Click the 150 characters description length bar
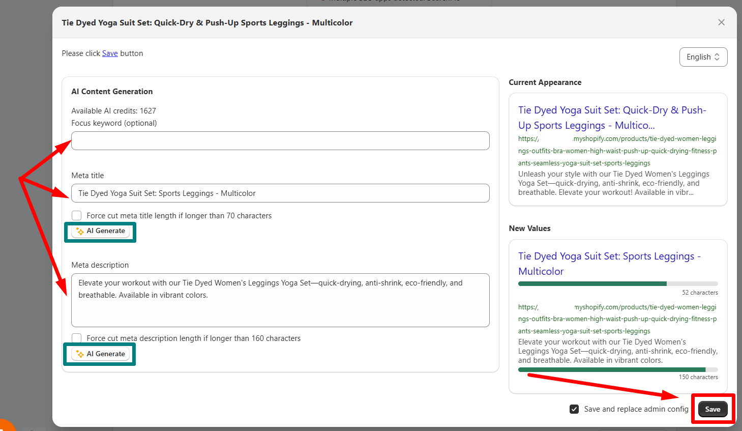 [617, 370]
